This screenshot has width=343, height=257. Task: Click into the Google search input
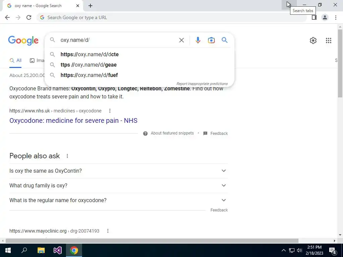tap(118, 40)
